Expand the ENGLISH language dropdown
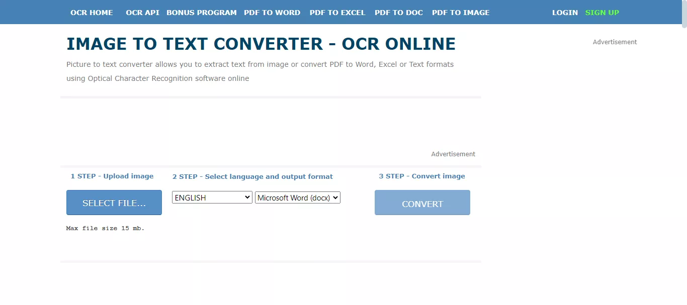687x305 pixels. (211, 197)
